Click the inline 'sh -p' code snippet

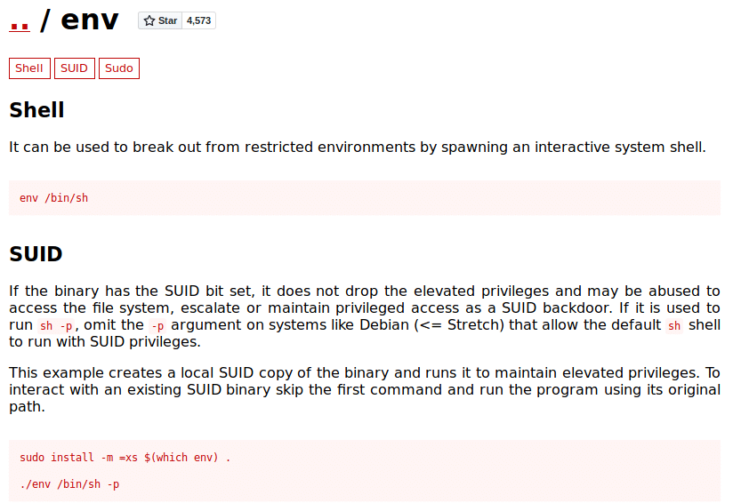56,325
